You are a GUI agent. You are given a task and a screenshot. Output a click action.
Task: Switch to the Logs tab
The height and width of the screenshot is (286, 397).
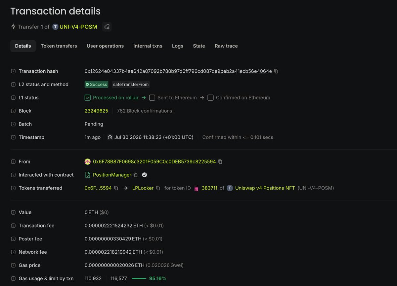178,46
